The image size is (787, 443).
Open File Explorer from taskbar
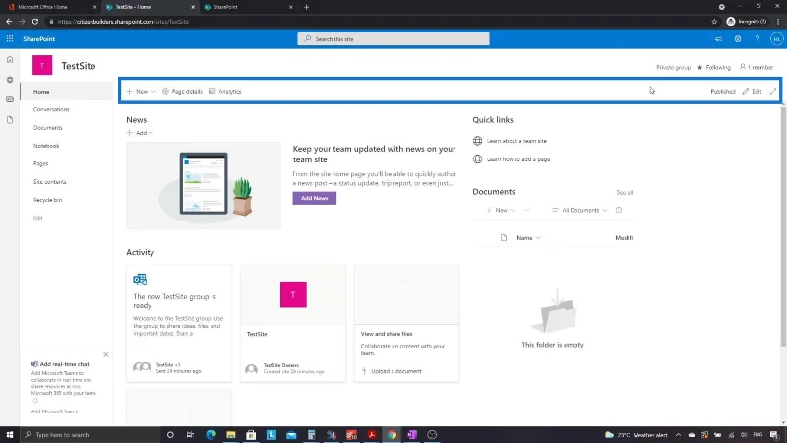tap(231, 435)
